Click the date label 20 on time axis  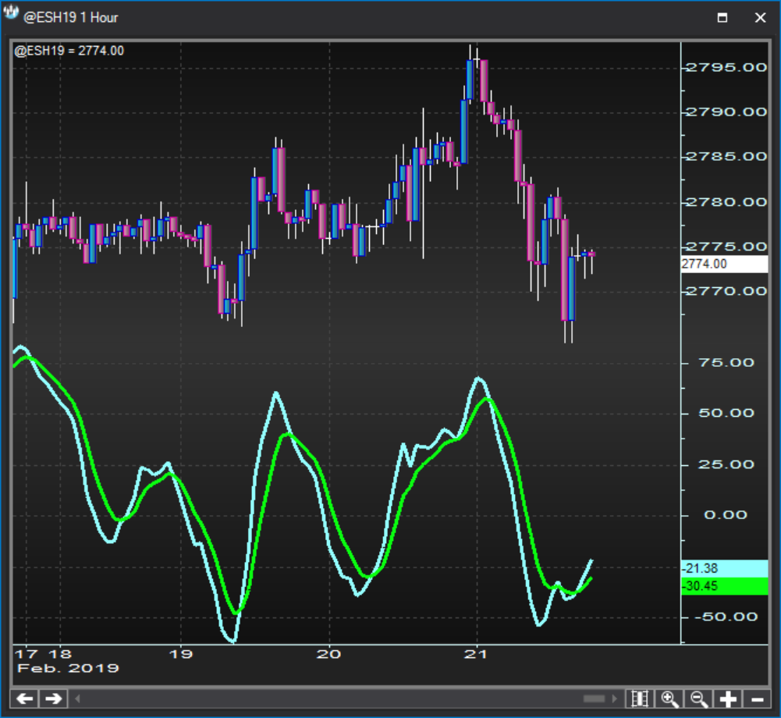328,654
